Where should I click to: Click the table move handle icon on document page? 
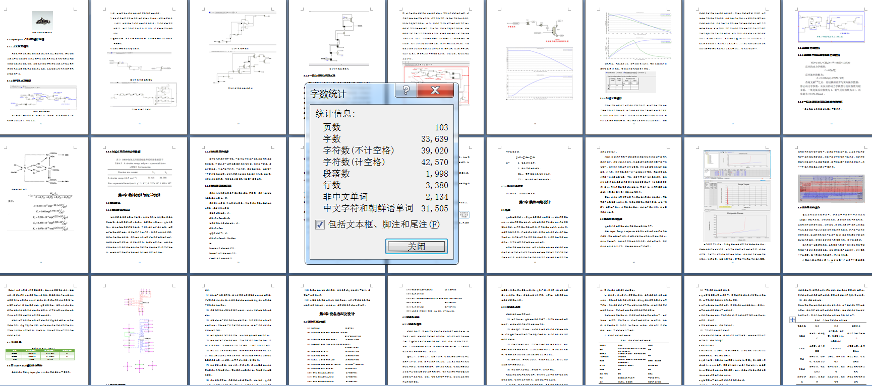792,320
